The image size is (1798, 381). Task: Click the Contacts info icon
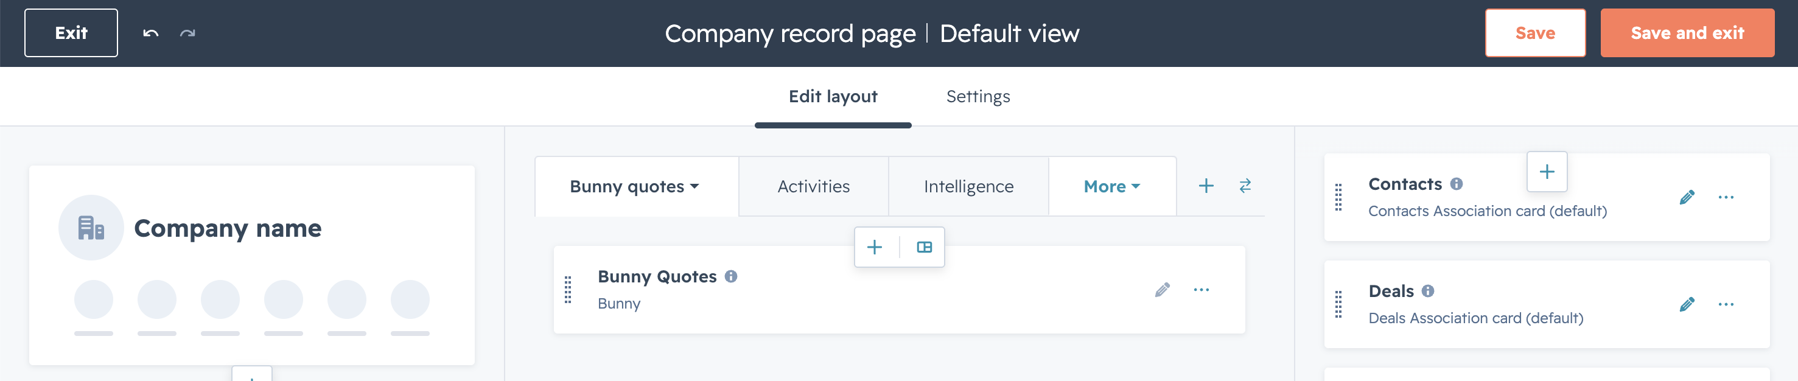coord(1456,184)
